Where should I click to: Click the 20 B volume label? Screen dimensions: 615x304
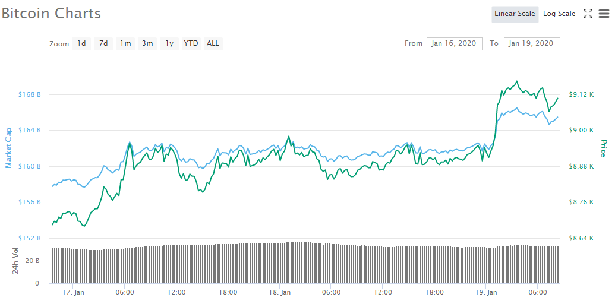tap(32, 261)
